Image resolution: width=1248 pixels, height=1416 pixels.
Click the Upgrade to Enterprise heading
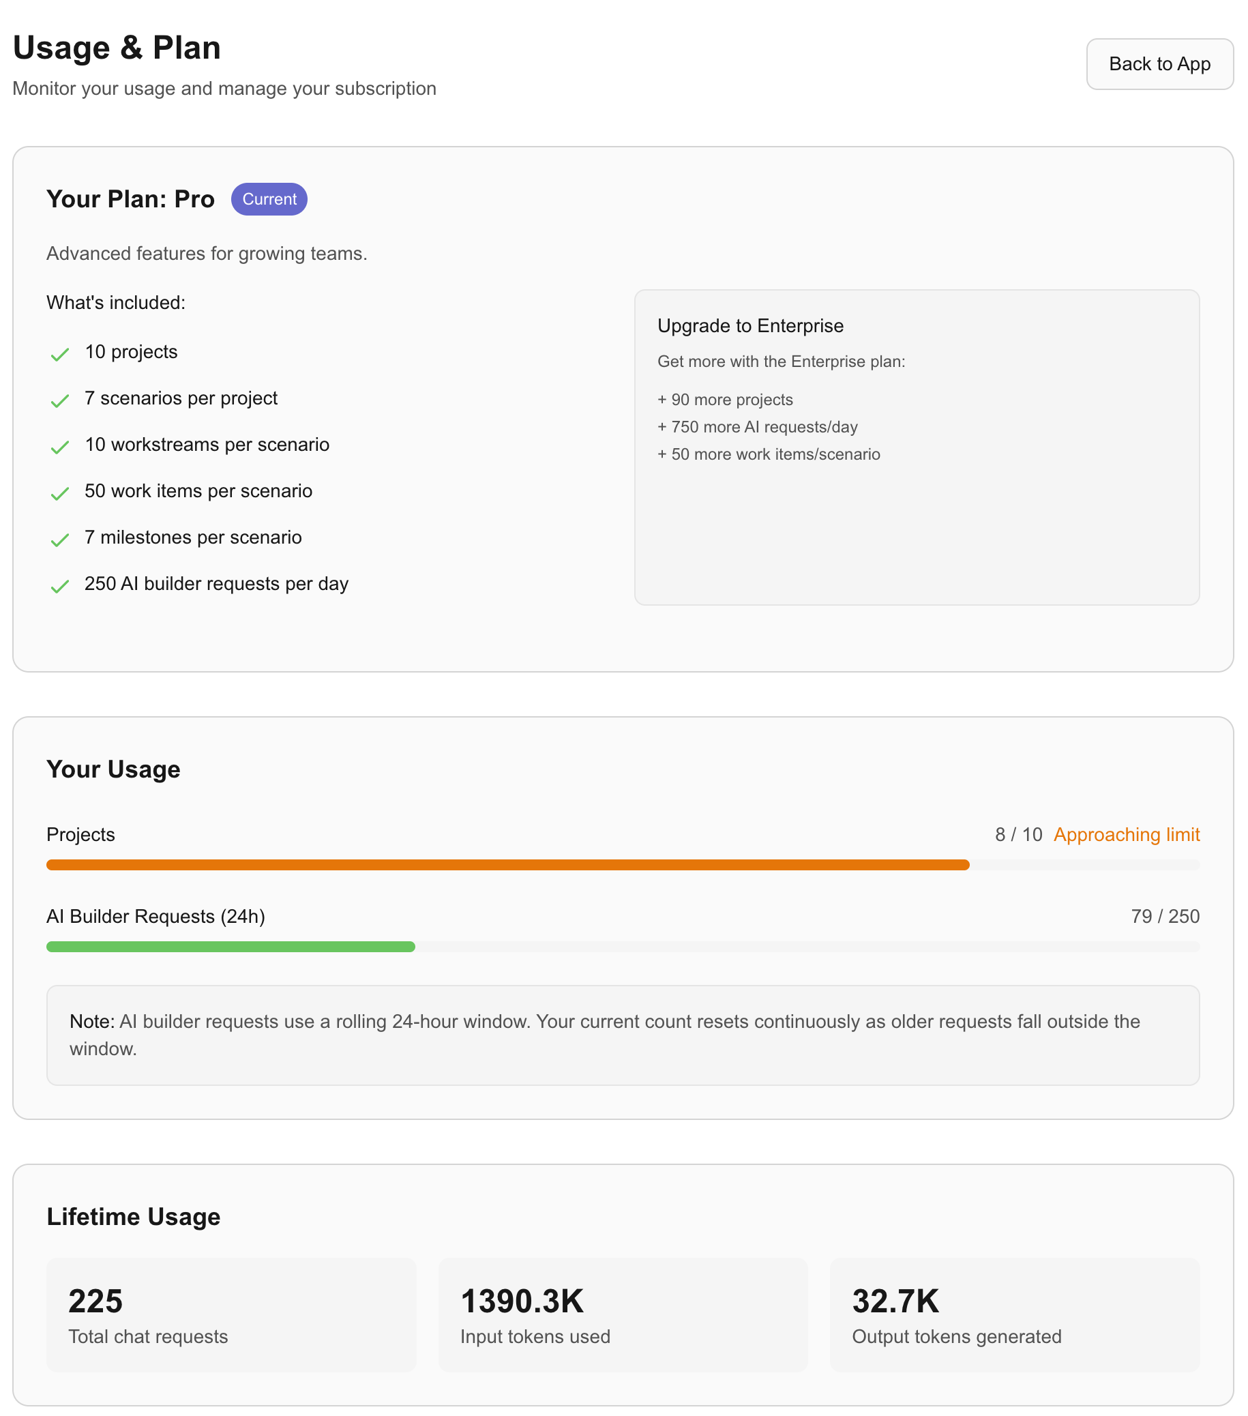(750, 325)
